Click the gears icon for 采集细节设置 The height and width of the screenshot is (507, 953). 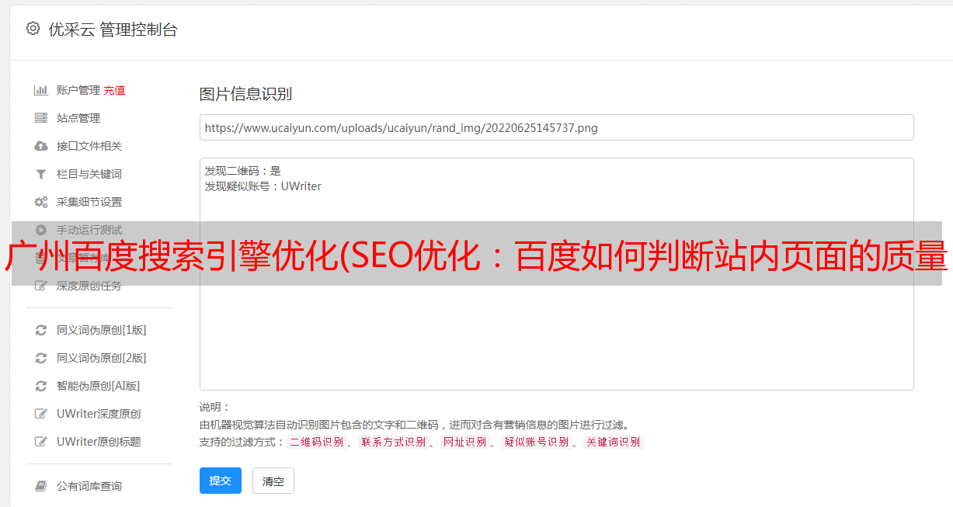pos(41,202)
